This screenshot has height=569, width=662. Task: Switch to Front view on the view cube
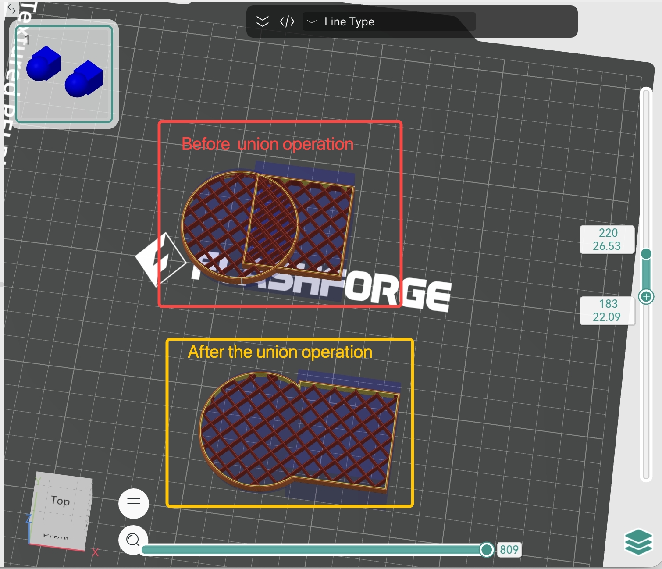57,536
